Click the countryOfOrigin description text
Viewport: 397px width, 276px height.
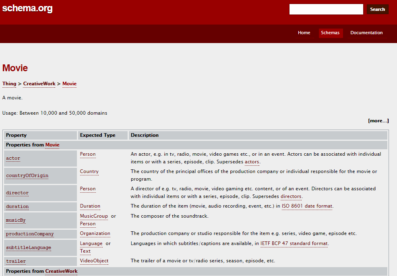click(254, 175)
